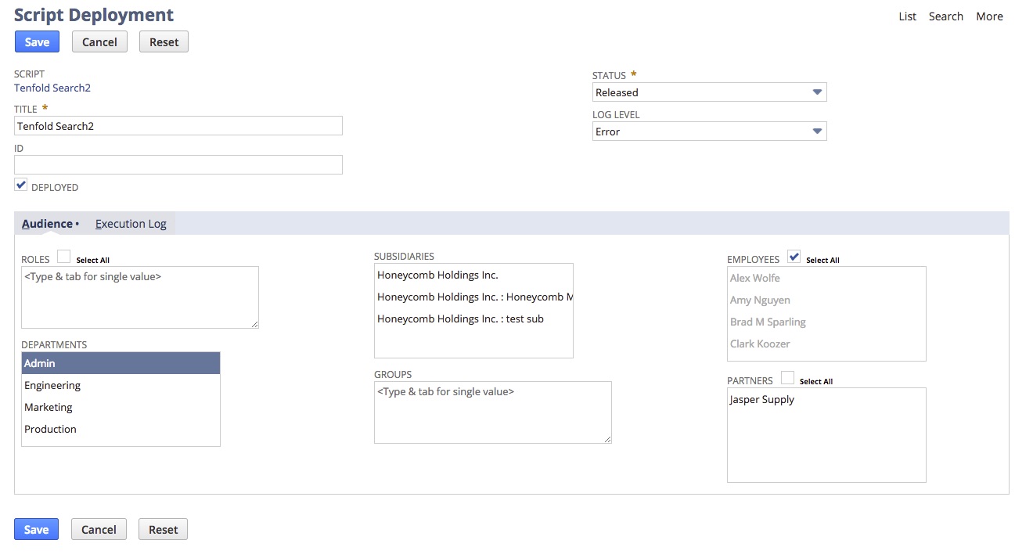Click the top Save button

click(x=37, y=42)
